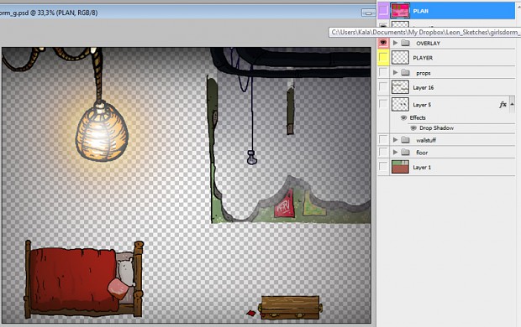Click the document title orm_g.psd @ 33,3%

click(49, 13)
